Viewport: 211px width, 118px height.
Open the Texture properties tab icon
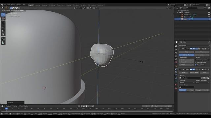tap(176, 88)
